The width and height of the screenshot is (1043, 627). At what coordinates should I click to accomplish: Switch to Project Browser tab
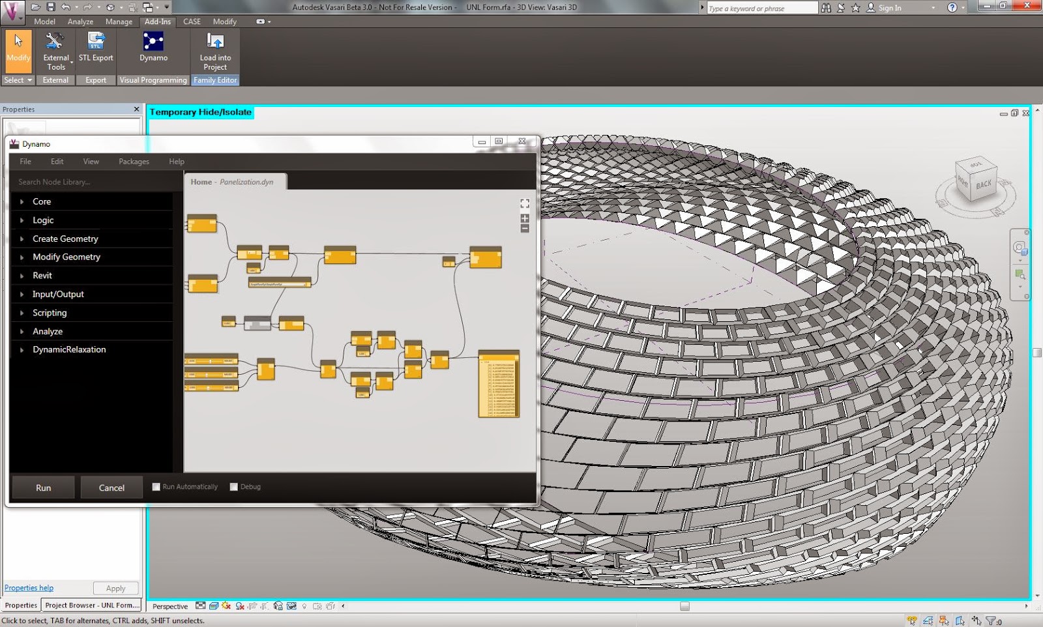pyautogui.click(x=92, y=605)
